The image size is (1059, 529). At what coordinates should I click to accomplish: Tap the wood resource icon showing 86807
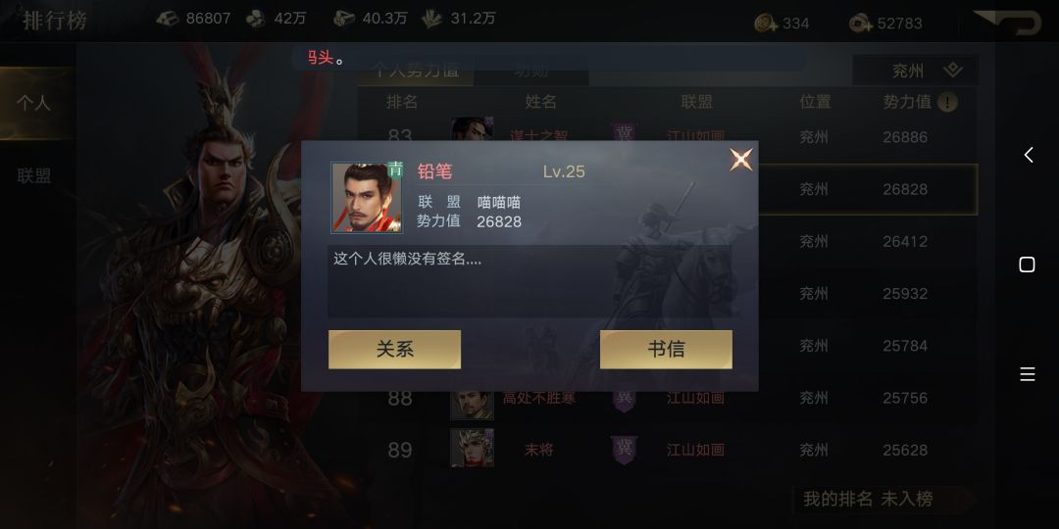168,19
